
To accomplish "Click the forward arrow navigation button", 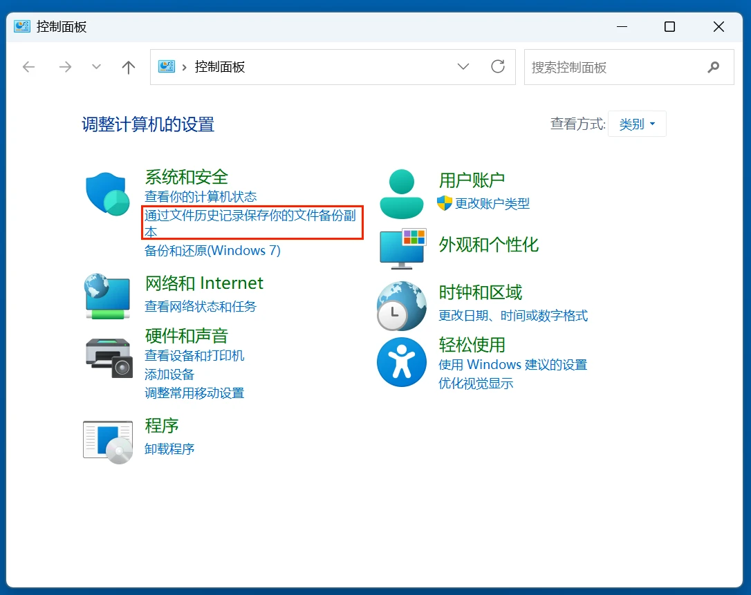I will click(65, 66).
